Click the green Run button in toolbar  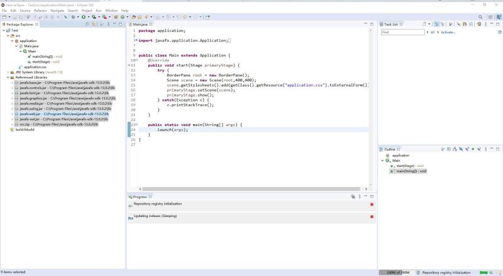pos(82,17)
